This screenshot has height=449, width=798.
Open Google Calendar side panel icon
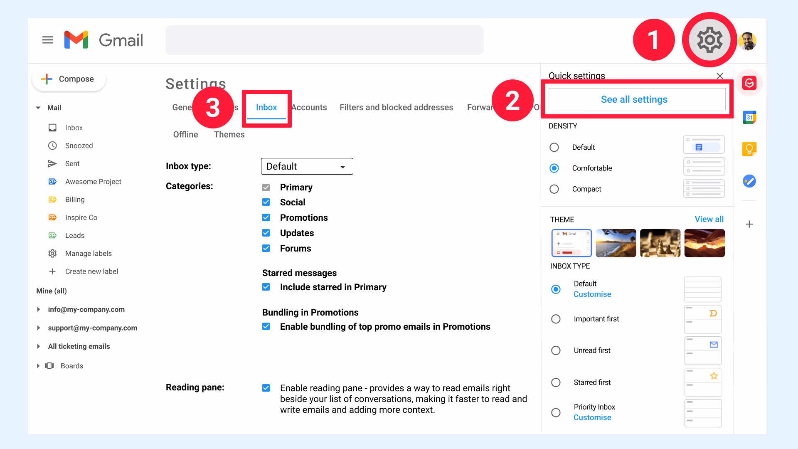[749, 118]
